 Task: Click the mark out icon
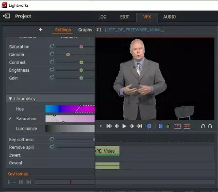pos(160,126)
